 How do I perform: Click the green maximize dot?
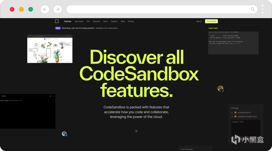pyautogui.click(x=31, y=9)
